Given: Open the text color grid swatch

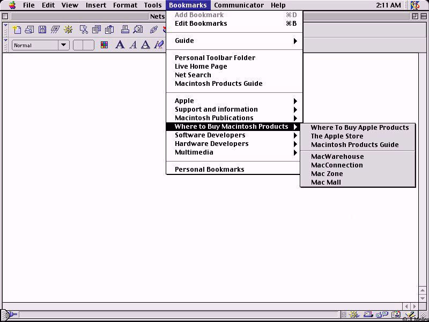Looking at the screenshot, I should point(104,45).
